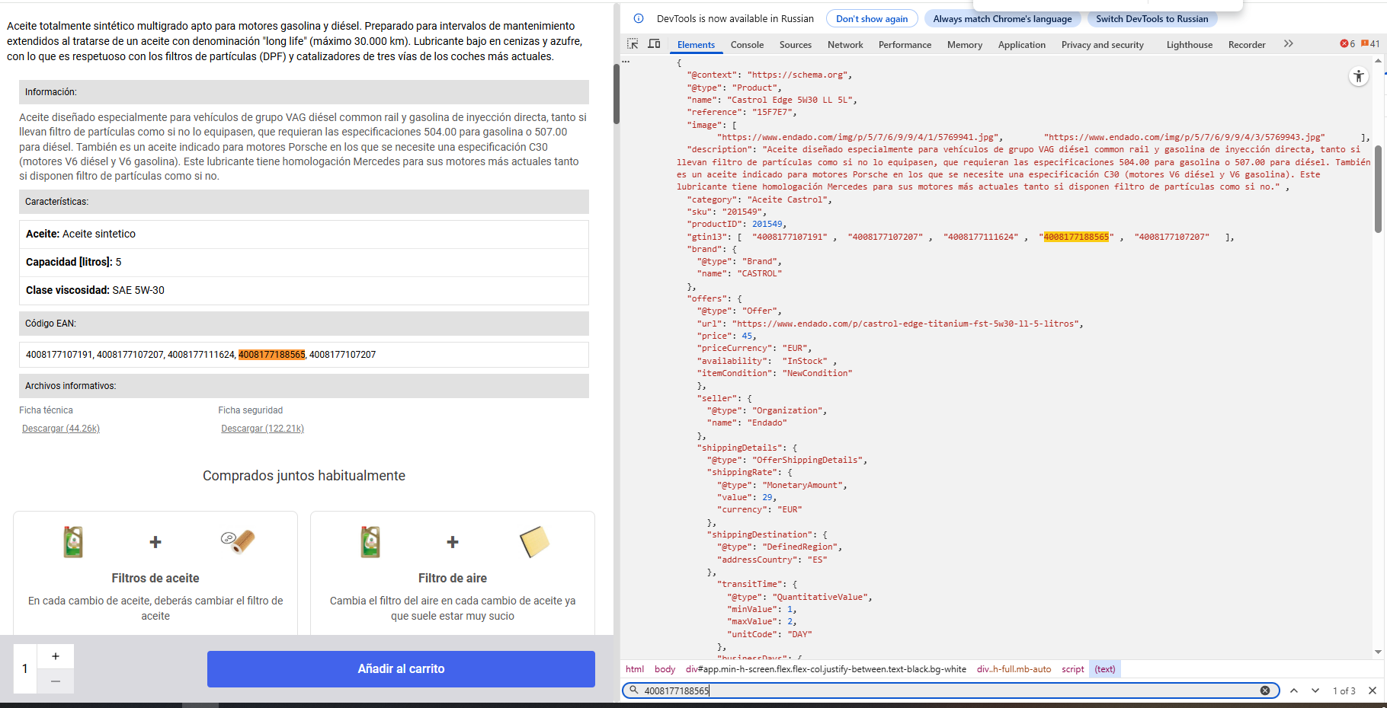Click the search magnifier icon in find bar
The width and height of the screenshot is (1387, 708).
point(633,690)
